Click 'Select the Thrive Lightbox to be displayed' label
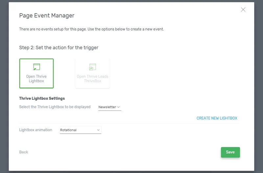 (55, 107)
